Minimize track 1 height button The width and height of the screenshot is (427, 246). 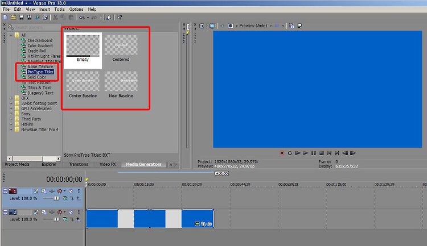pos(5,191)
